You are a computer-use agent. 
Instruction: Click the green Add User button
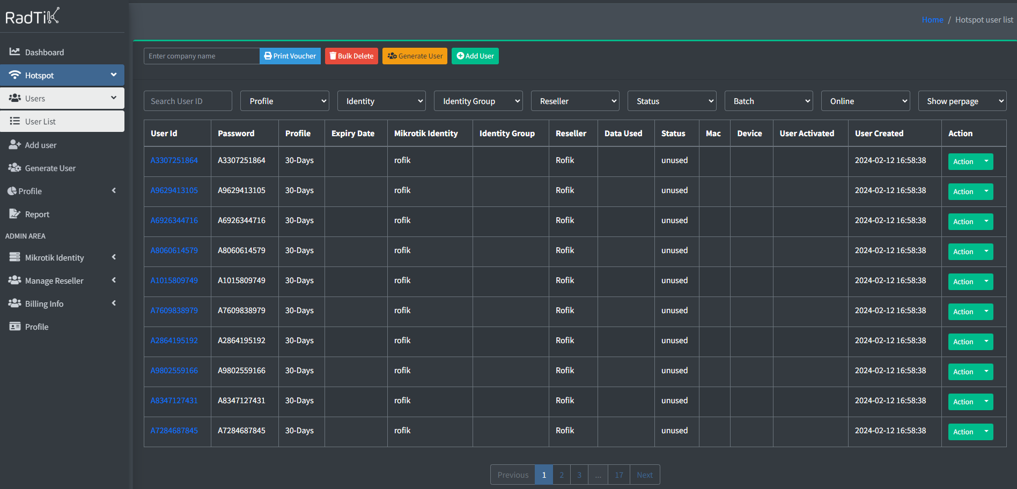[x=475, y=56]
